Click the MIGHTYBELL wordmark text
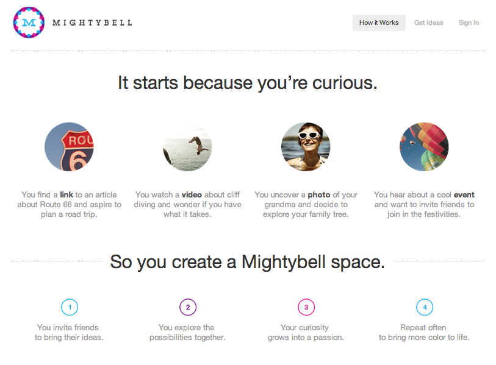496x365 pixels. pyautogui.click(x=92, y=23)
